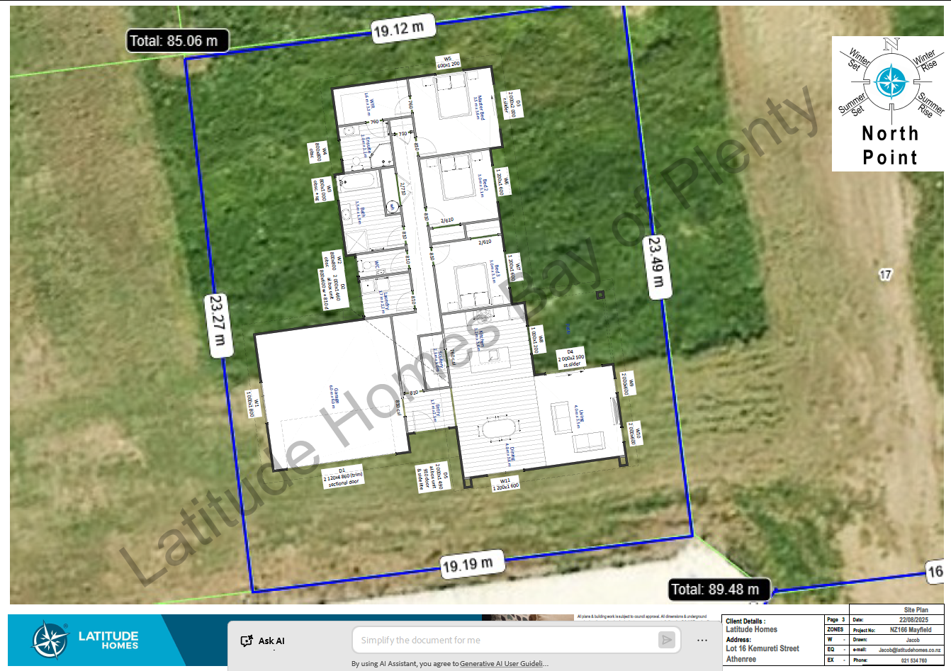The height and width of the screenshot is (671, 951).
Task: Click lot number 16 label
Action: point(936,572)
